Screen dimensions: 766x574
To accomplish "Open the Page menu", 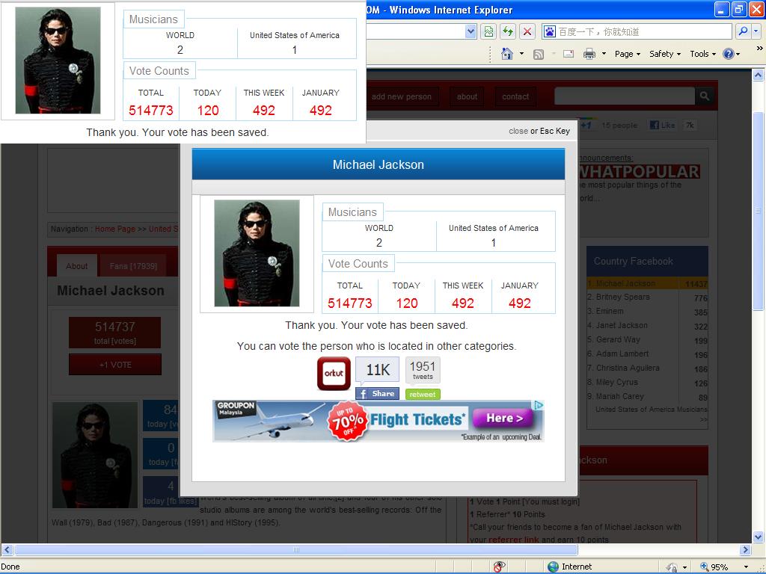I will (x=627, y=54).
